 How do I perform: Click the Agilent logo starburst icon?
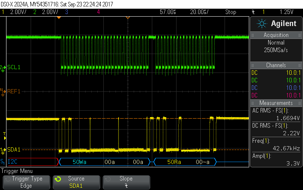[262, 24]
